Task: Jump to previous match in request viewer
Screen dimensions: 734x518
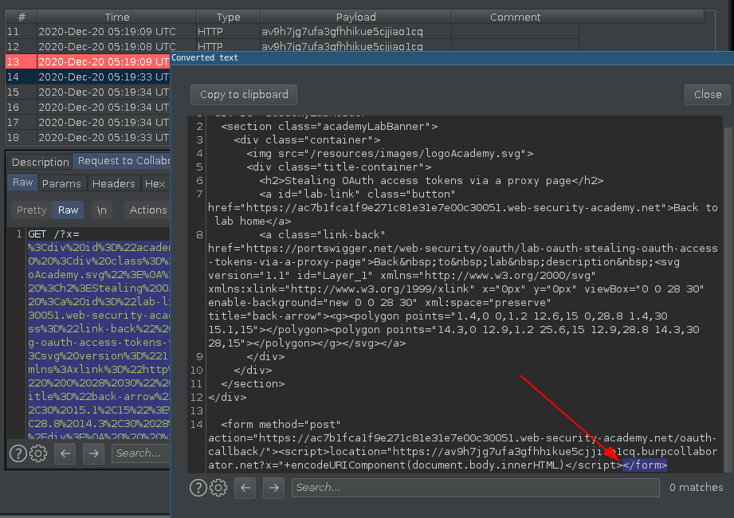Action: point(65,453)
